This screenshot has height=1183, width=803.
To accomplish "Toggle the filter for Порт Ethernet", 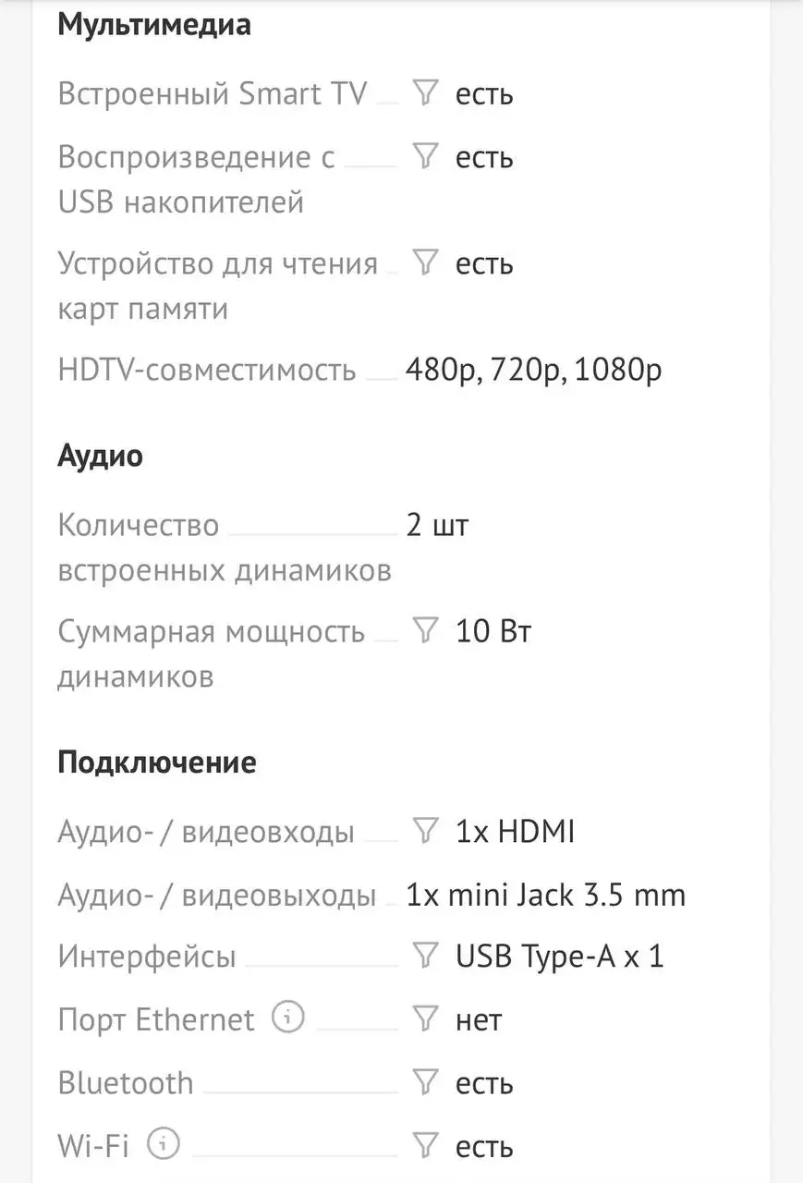I will pos(424,1019).
